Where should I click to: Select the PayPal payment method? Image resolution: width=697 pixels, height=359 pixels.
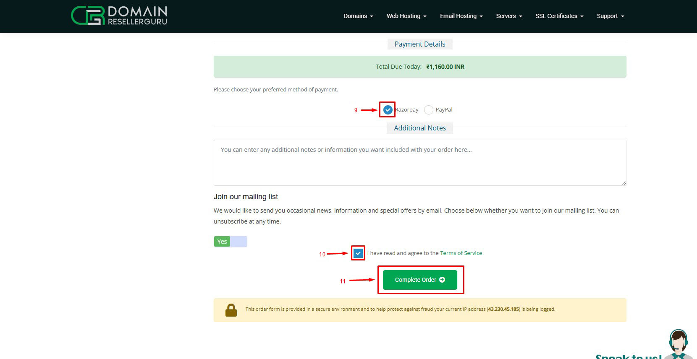(428, 110)
